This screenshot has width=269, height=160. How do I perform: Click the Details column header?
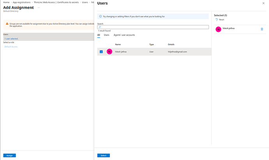tap(171, 44)
